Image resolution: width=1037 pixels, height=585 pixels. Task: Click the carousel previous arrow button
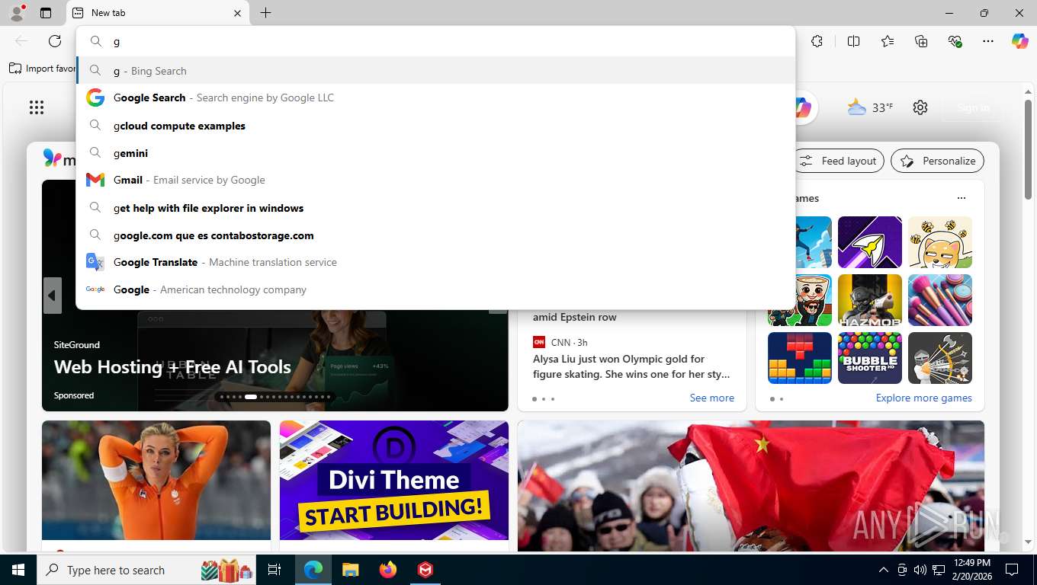point(52,296)
